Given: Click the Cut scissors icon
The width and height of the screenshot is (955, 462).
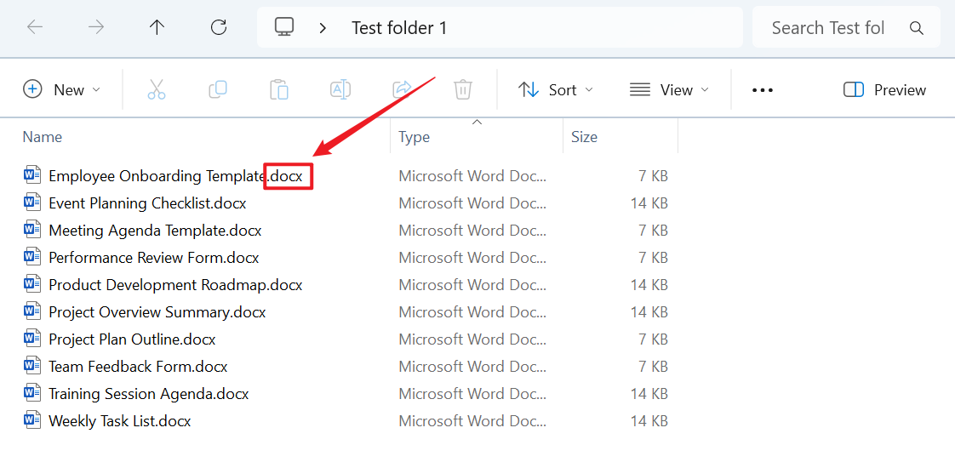Looking at the screenshot, I should point(157,89).
